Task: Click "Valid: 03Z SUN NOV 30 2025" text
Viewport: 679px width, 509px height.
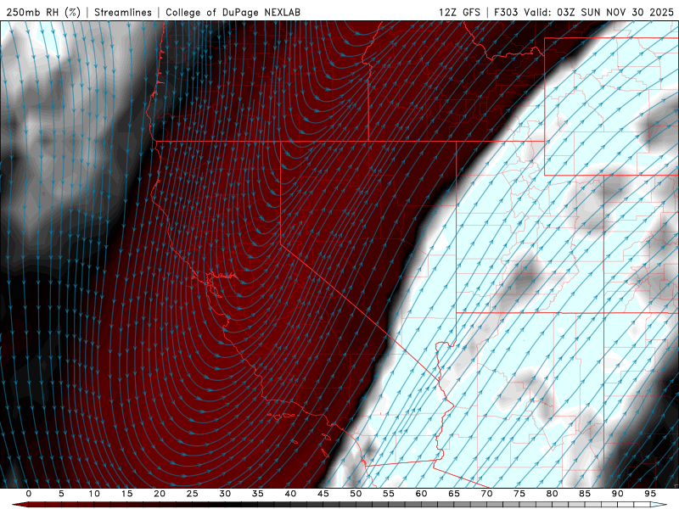Action: coord(599,12)
